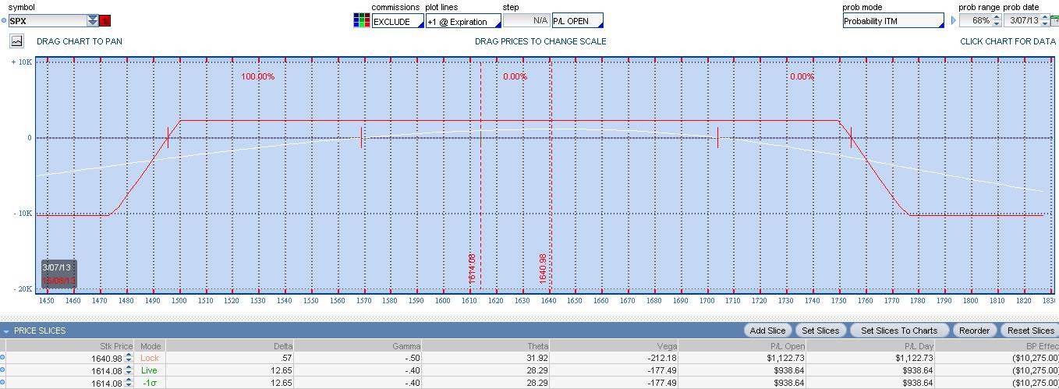The width and height of the screenshot is (1059, 389).
Task: Open the commissions EXCLUDE dropdown
Action: tap(397, 21)
